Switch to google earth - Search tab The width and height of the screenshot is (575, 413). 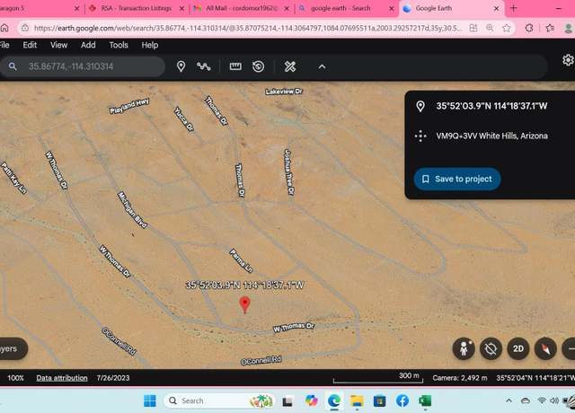[x=341, y=8]
